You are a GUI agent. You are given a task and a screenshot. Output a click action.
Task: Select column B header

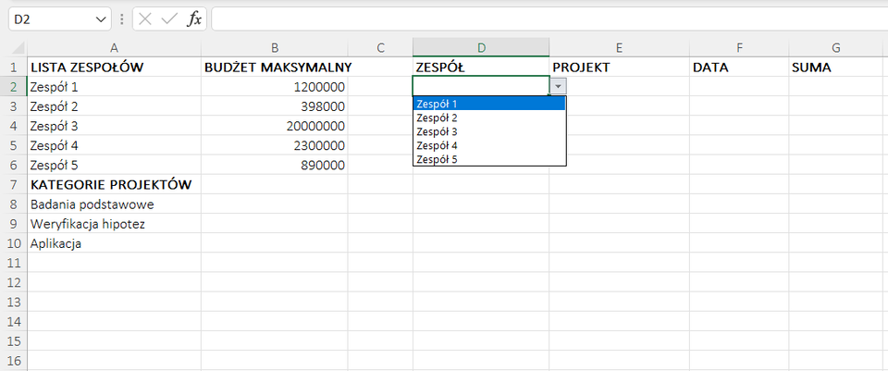(275, 47)
